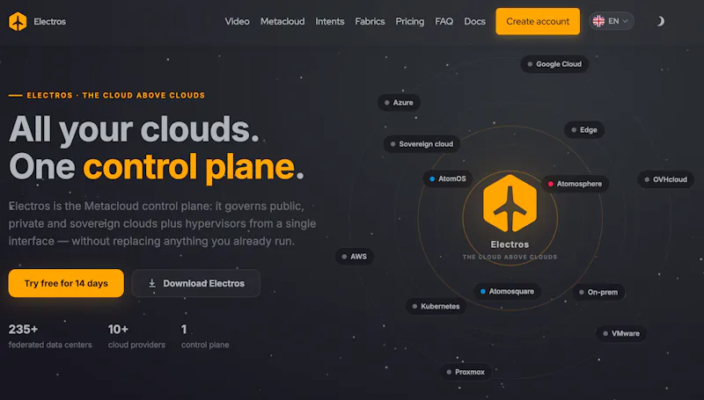
Task: Click the All your clouds headline
Action: click(x=134, y=130)
